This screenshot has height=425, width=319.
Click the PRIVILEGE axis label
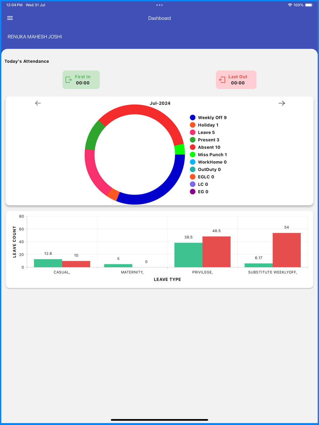(202, 272)
